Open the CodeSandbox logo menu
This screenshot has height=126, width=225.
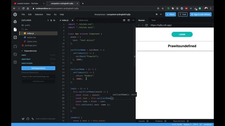pyautogui.click(x=15, y=14)
